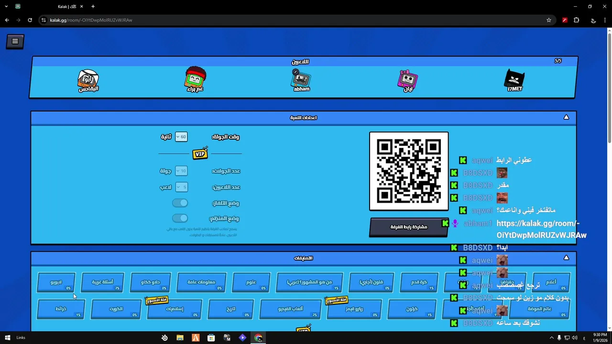Select the تاريخ category
612x344 pixels.
(x=231, y=309)
